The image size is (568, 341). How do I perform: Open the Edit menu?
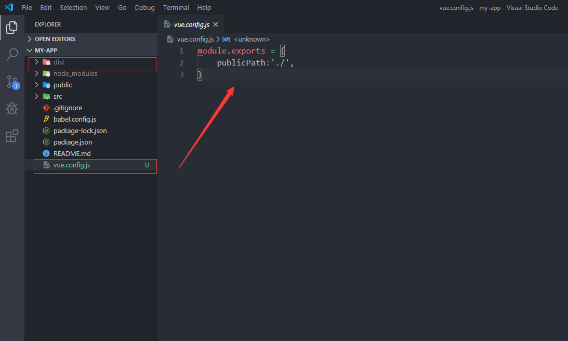46,8
